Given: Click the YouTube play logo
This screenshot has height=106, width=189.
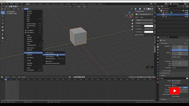Looking at the screenshot, I should (x=175, y=91).
